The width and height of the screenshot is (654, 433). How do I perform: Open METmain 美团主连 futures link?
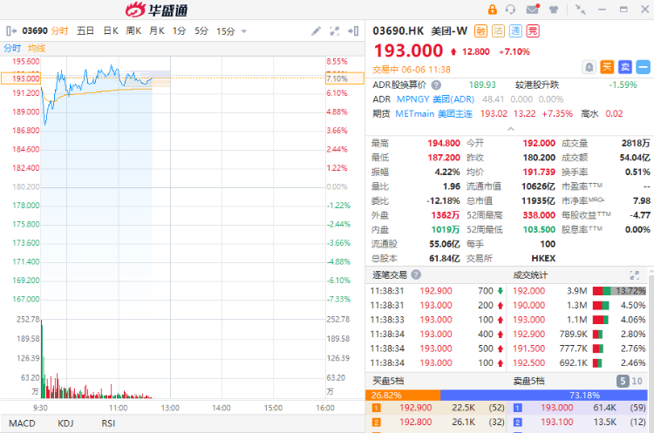433,114
